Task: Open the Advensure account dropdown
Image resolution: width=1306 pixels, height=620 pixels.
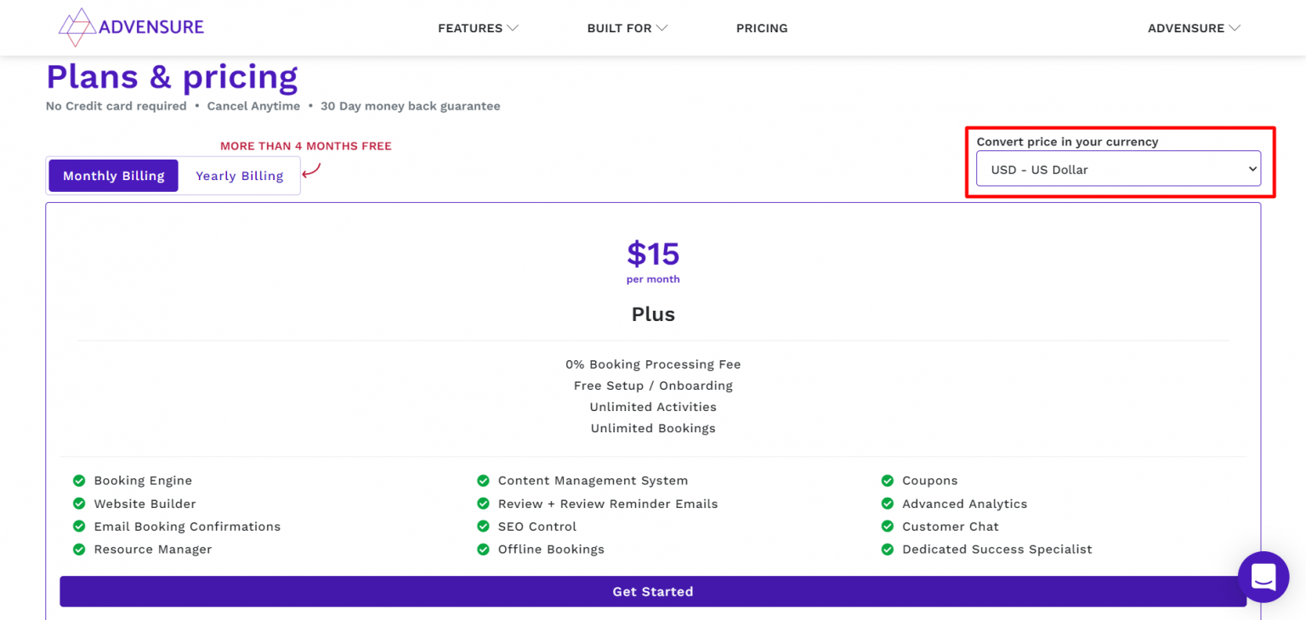Action: (1194, 28)
